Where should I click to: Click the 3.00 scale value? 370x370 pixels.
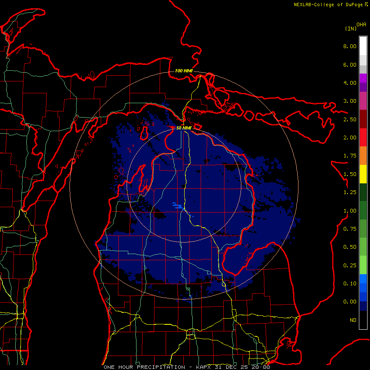(350, 101)
